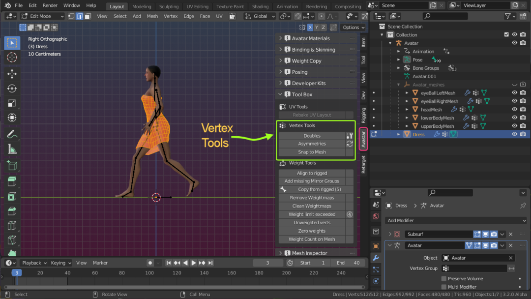Image resolution: width=531 pixels, height=299 pixels.
Task: Run the Clean Weightmaps operation
Action: [x=312, y=206]
